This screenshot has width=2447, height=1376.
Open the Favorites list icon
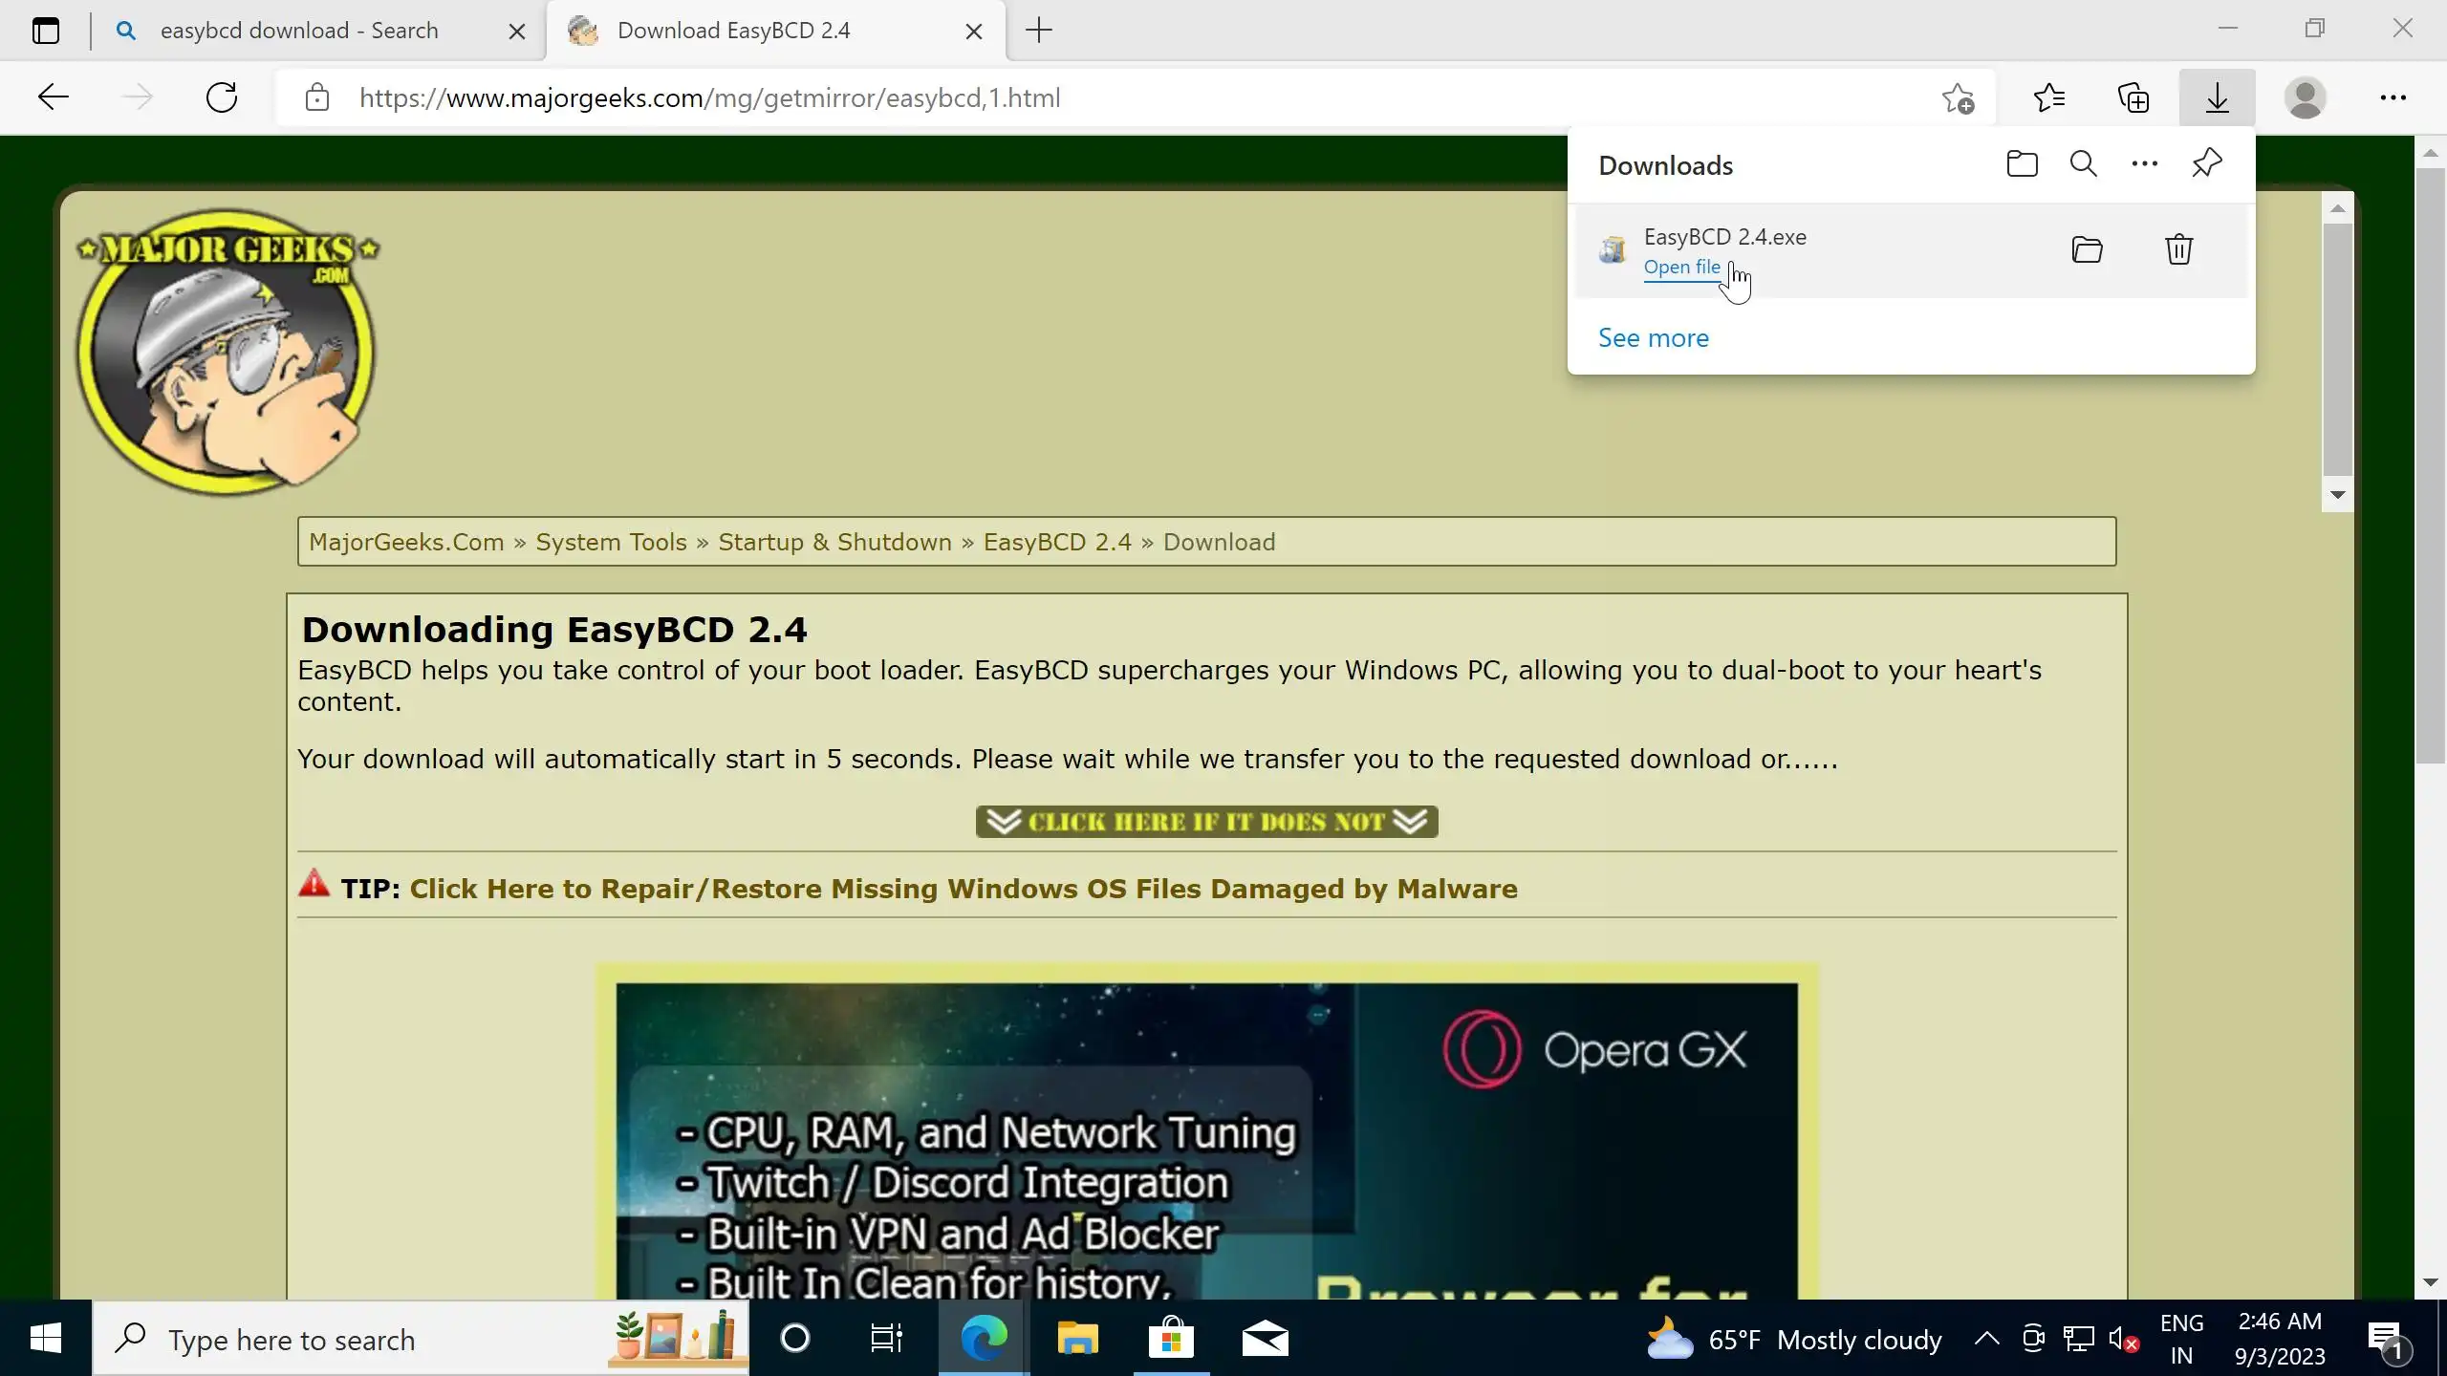pos(2048,97)
